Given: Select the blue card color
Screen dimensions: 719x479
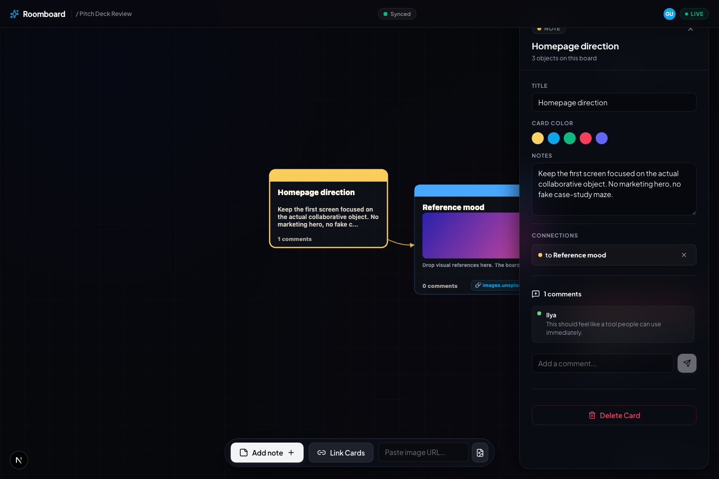Looking at the screenshot, I should [554, 138].
